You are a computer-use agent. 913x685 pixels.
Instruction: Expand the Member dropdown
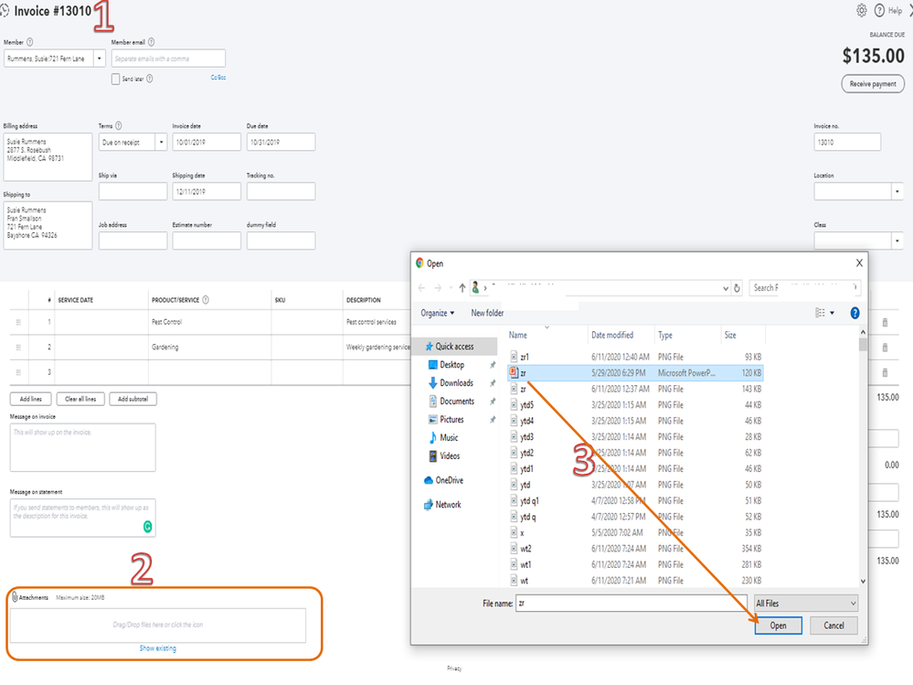[99, 59]
